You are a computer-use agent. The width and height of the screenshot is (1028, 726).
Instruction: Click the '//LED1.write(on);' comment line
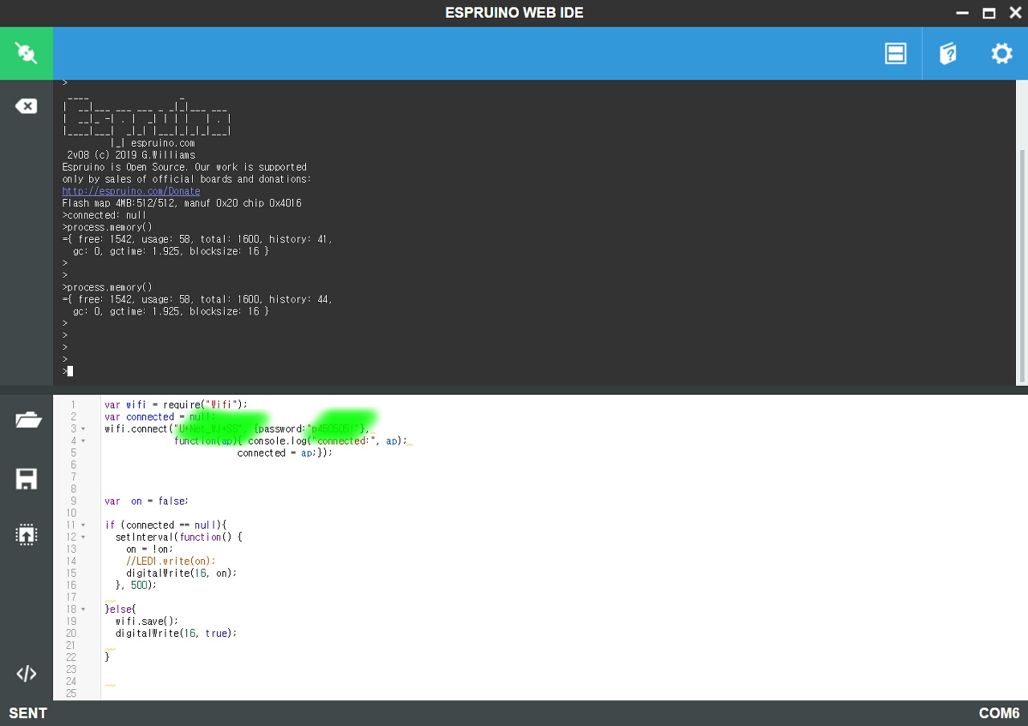click(x=171, y=561)
